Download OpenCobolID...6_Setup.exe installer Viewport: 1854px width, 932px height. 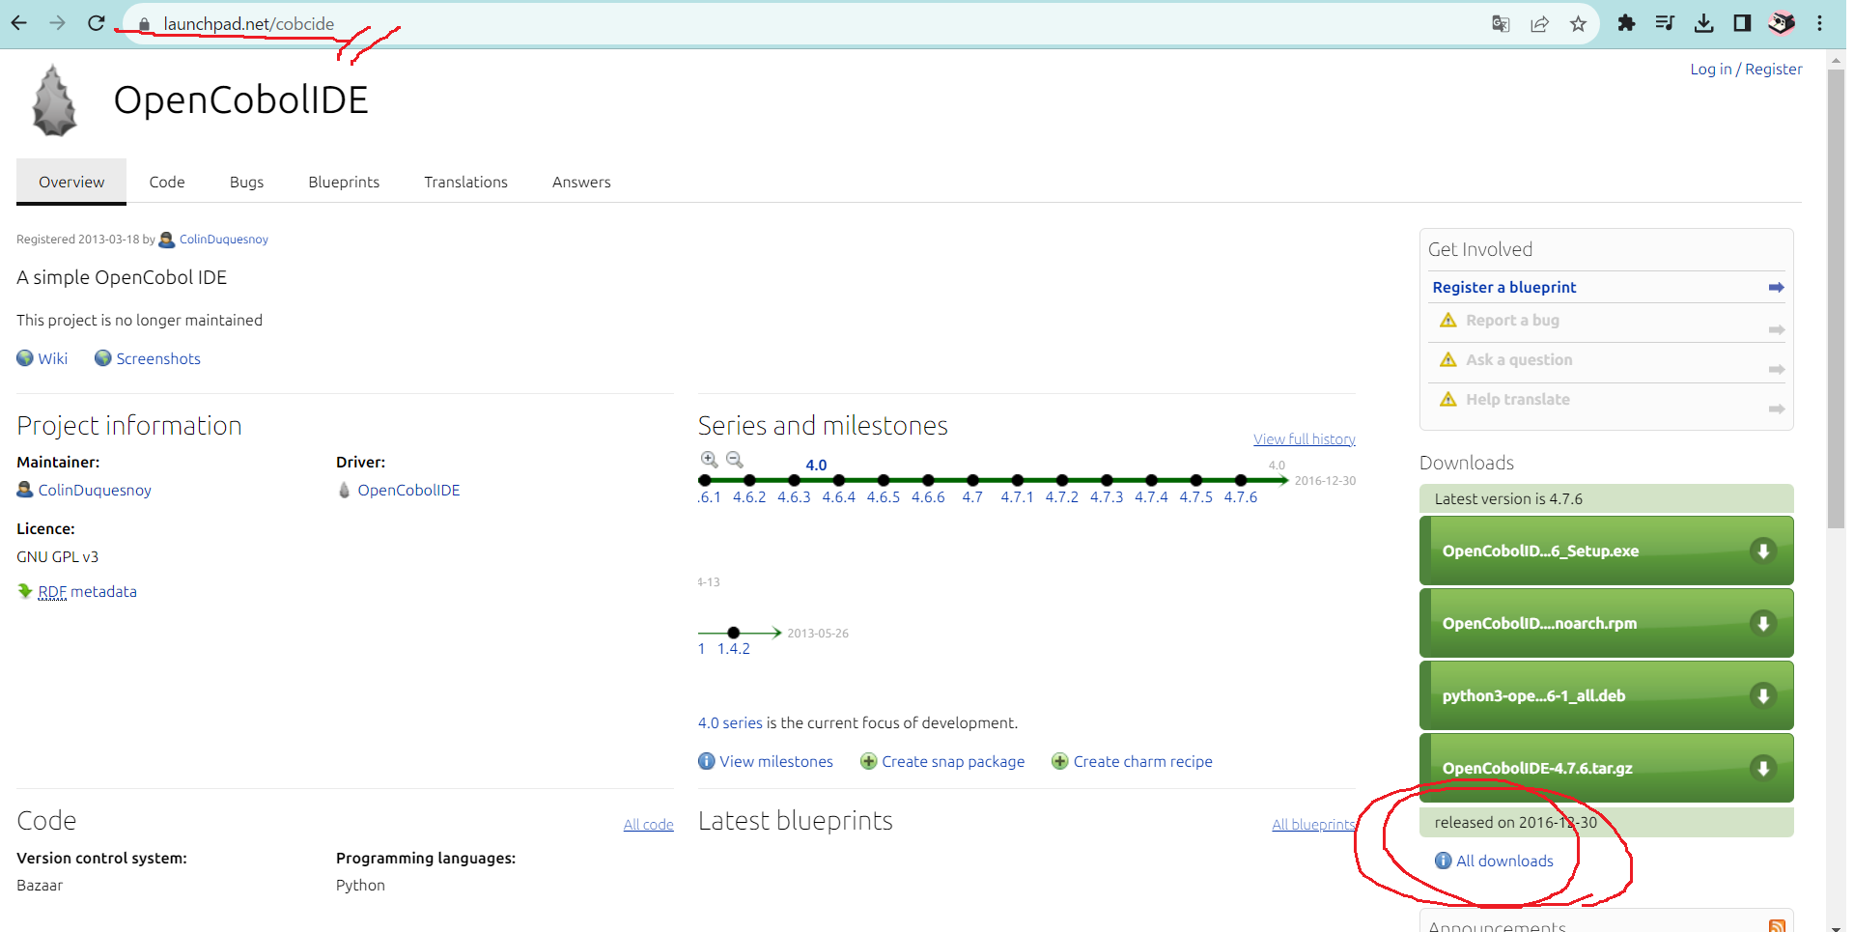pyautogui.click(x=1606, y=551)
